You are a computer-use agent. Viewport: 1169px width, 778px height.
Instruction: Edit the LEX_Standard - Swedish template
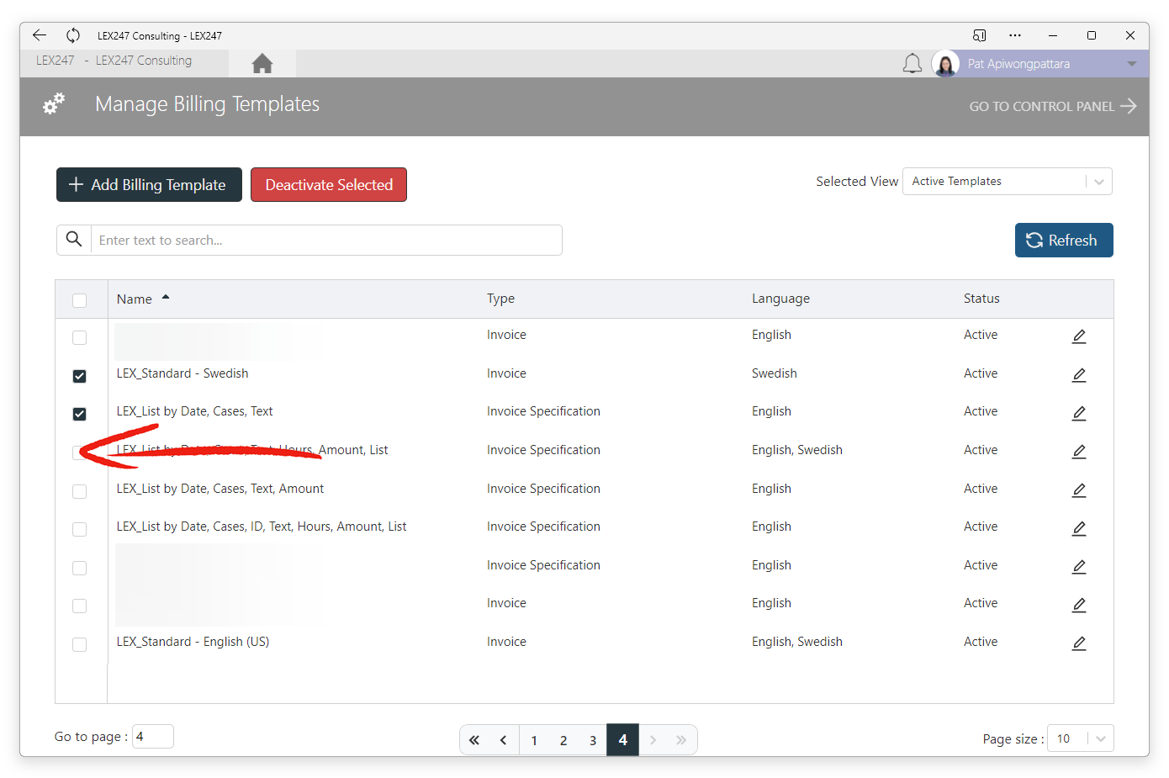pos(1079,374)
